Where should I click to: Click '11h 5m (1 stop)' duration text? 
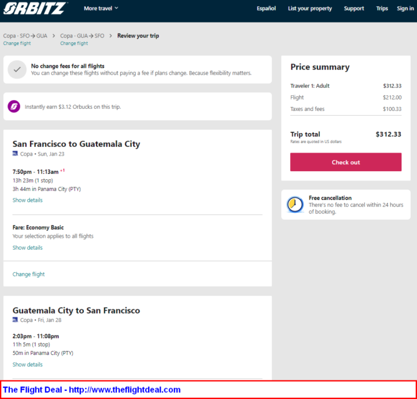click(31, 344)
